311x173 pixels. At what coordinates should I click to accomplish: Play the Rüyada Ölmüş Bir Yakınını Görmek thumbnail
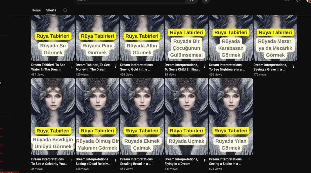[97, 117]
